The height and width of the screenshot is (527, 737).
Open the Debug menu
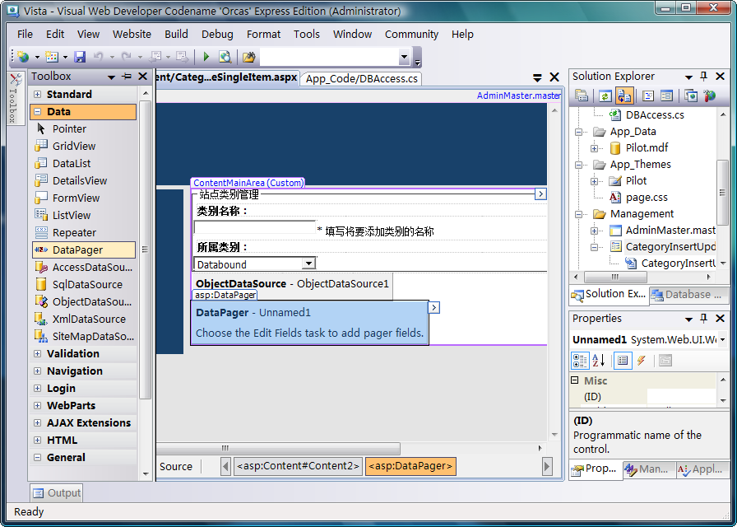coord(217,35)
